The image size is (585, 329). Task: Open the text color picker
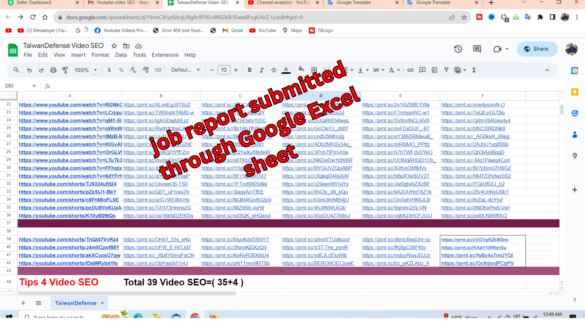(286, 70)
